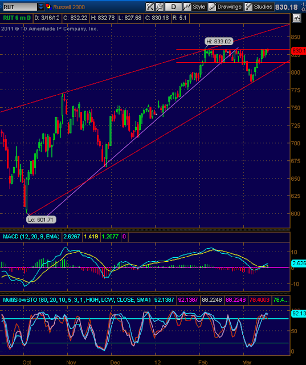Click the D daily timeframe button

(173, 7)
